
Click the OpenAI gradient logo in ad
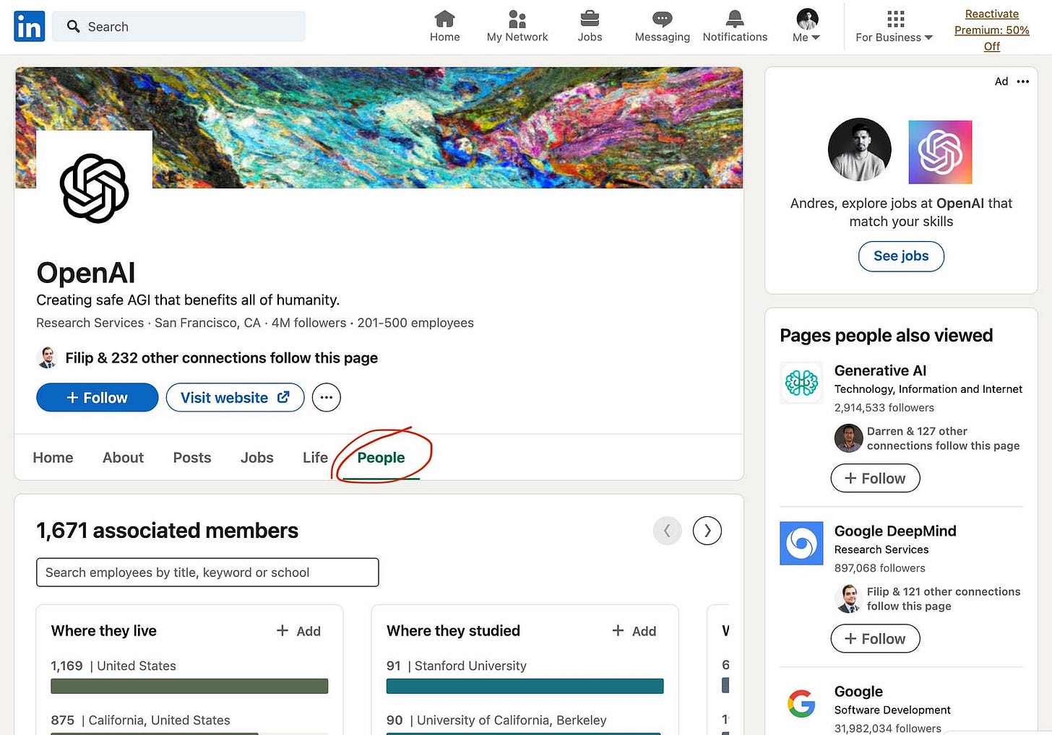pyautogui.click(x=940, y=152)
